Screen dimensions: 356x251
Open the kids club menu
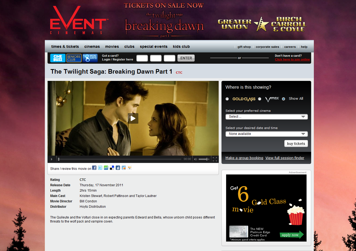(181, 46)
